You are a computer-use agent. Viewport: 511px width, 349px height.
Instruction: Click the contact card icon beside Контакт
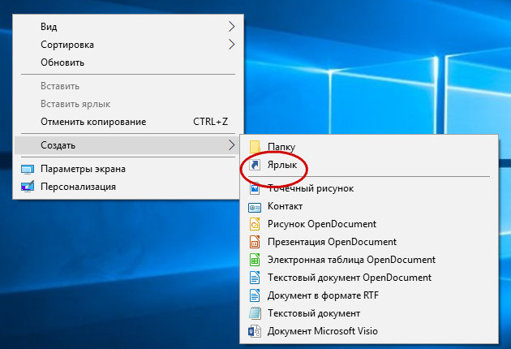click(255, 207)
